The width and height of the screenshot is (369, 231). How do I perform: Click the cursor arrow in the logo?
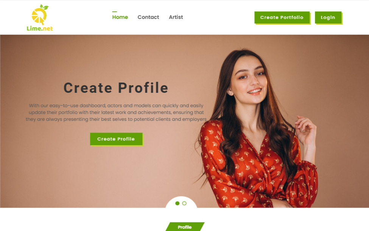click(41, 21)
